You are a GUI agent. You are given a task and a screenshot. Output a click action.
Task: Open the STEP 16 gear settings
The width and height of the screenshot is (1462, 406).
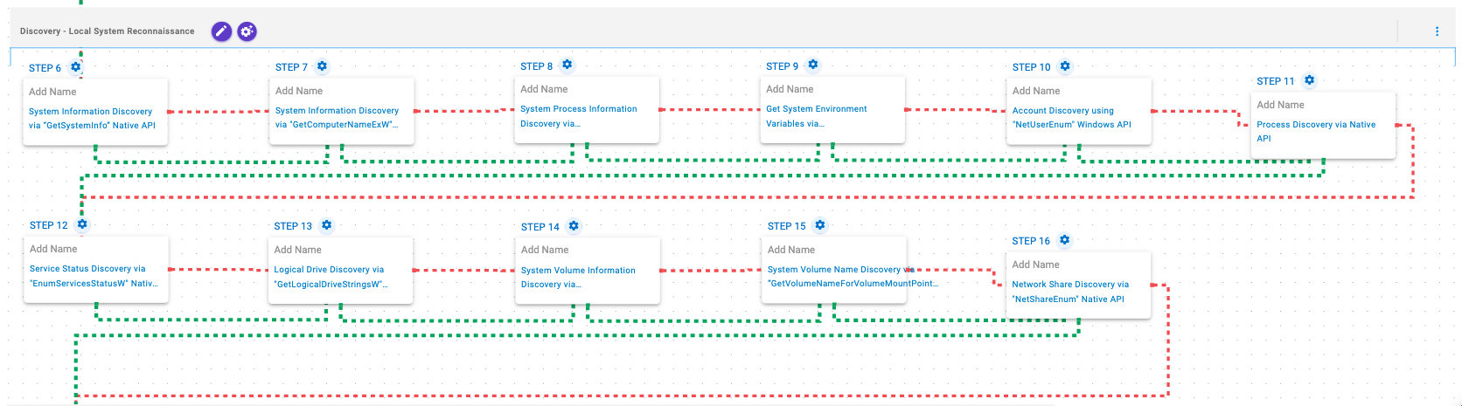pyautogui.click(x=1064, y=240)
